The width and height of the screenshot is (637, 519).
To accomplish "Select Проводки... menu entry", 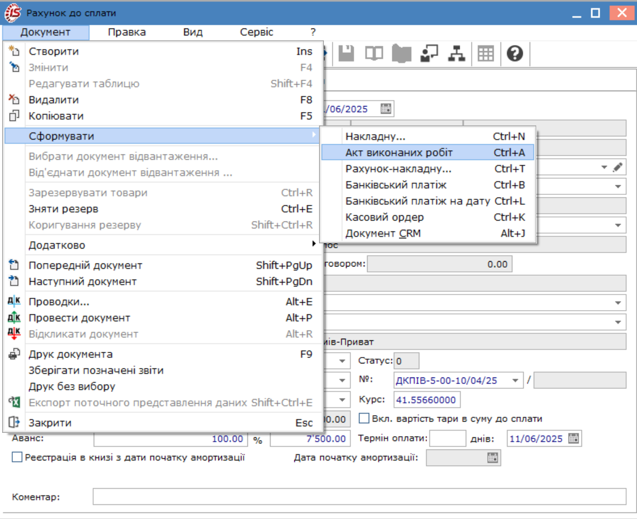I will click(163, 301).
